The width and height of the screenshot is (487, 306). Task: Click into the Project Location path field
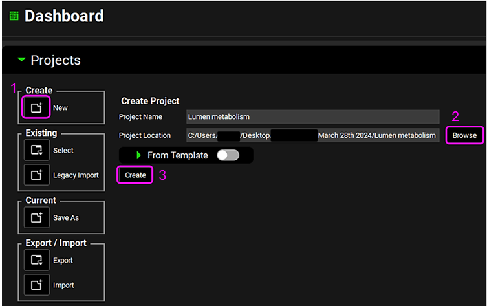coord(312,135)
